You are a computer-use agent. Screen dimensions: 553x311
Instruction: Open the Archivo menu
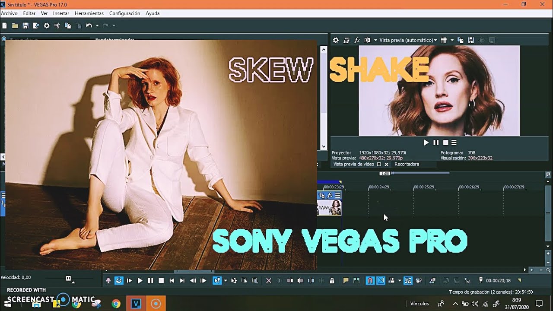click(9, 13)
